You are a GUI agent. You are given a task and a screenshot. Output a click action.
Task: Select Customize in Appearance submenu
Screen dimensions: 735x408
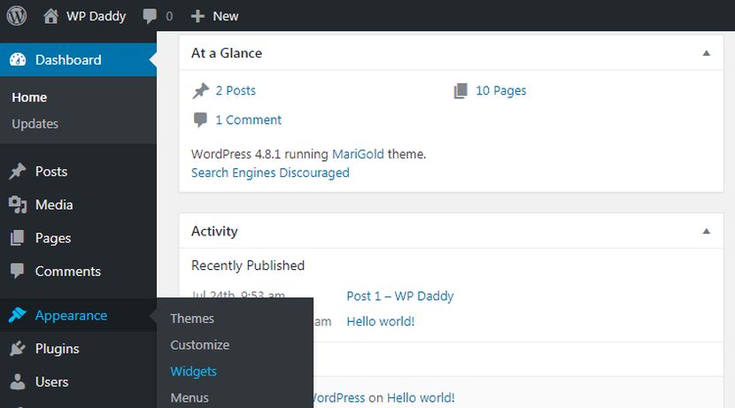(200, 345)
